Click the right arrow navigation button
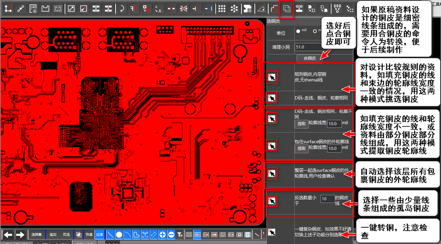 (20, 234)
